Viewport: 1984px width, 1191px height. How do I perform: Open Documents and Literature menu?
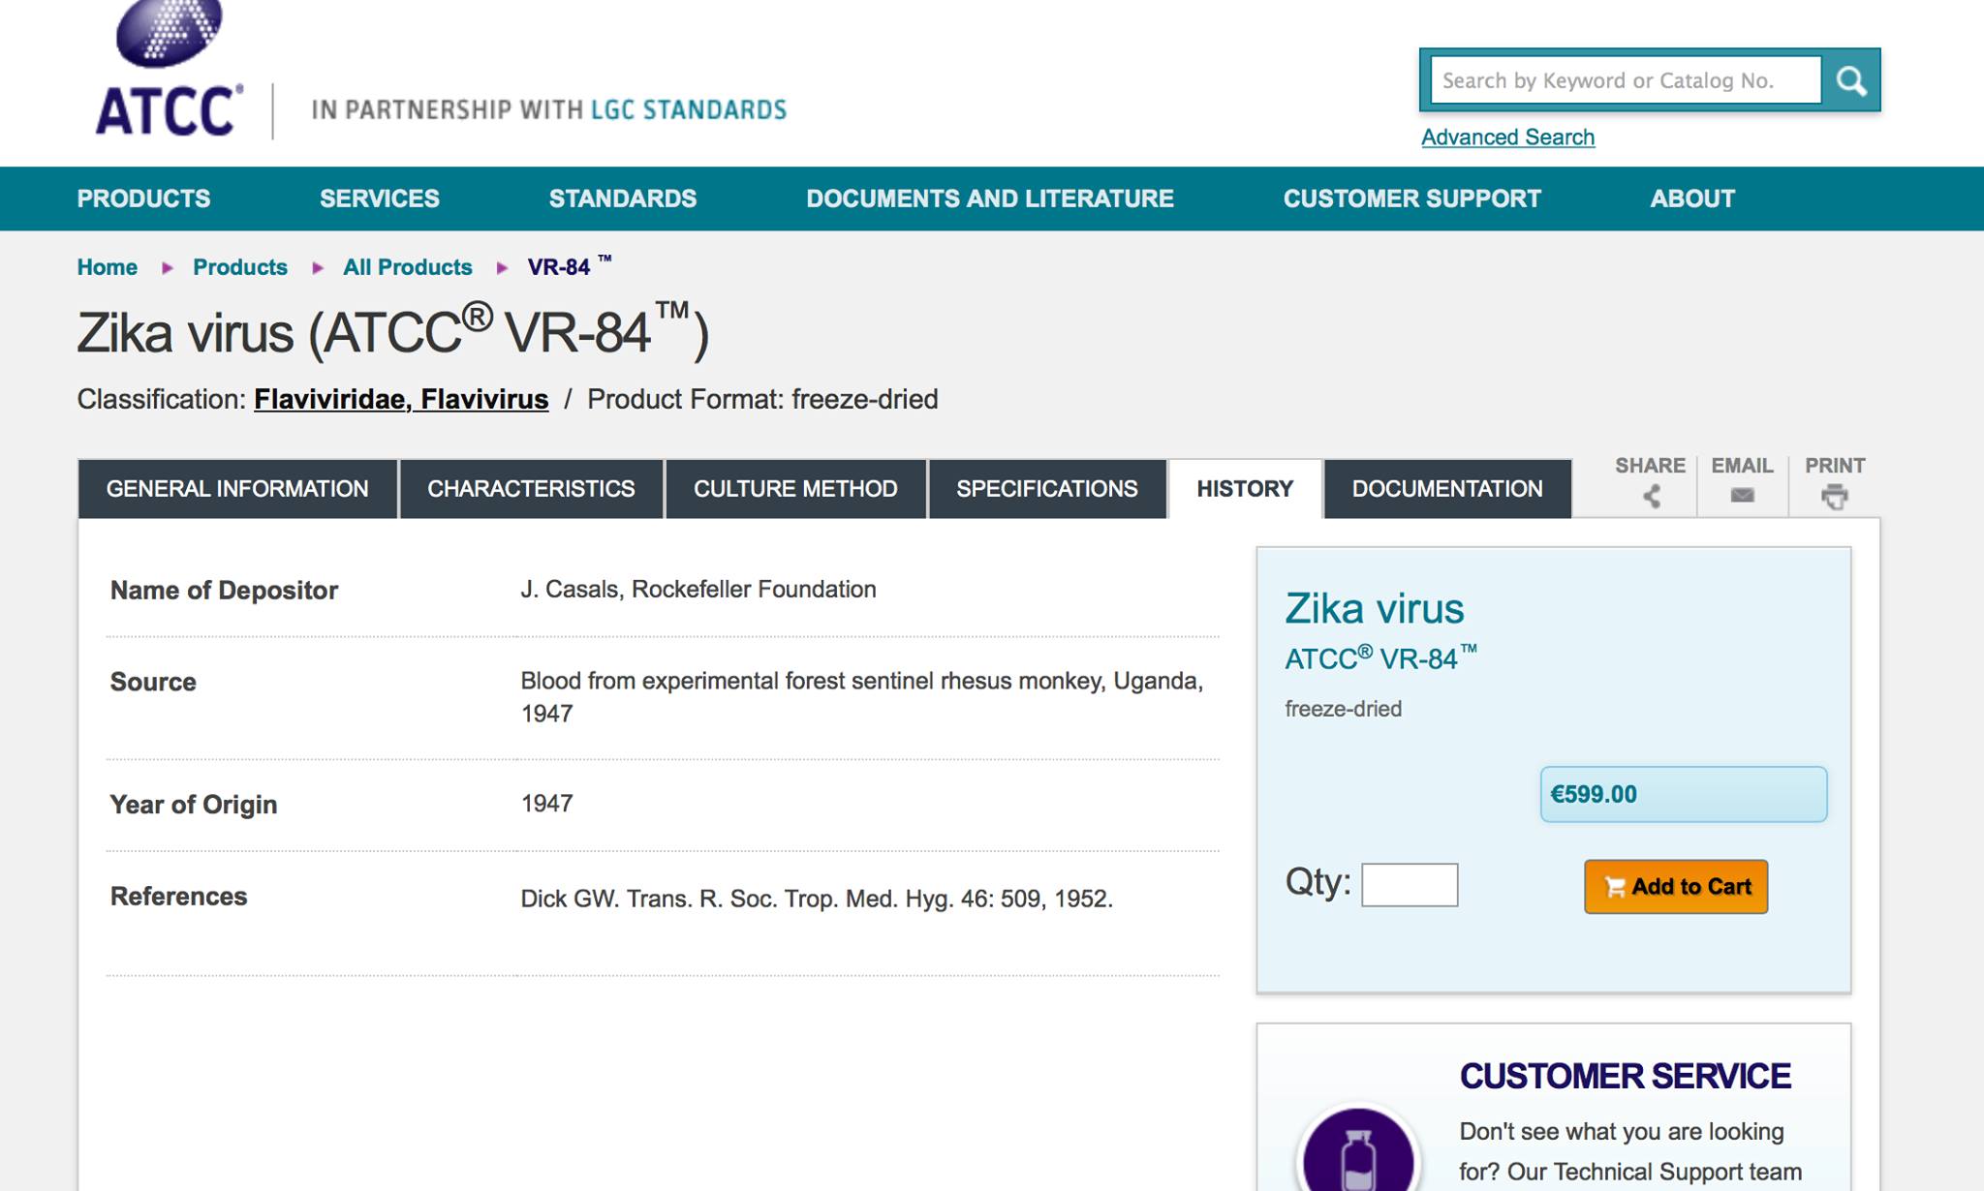click(989, 198)
